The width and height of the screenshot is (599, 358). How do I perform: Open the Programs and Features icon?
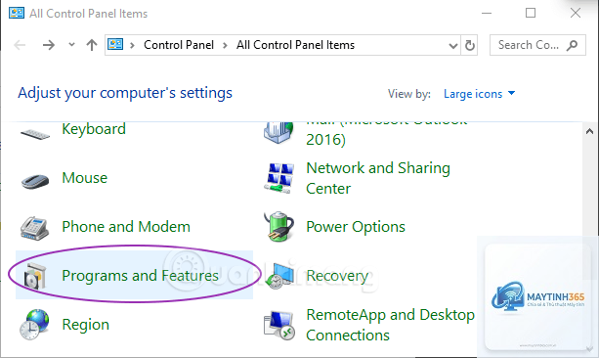tap(35, 276)
